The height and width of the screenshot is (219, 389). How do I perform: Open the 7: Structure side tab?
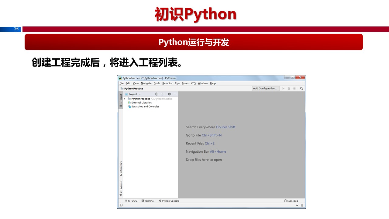[121, 169]
